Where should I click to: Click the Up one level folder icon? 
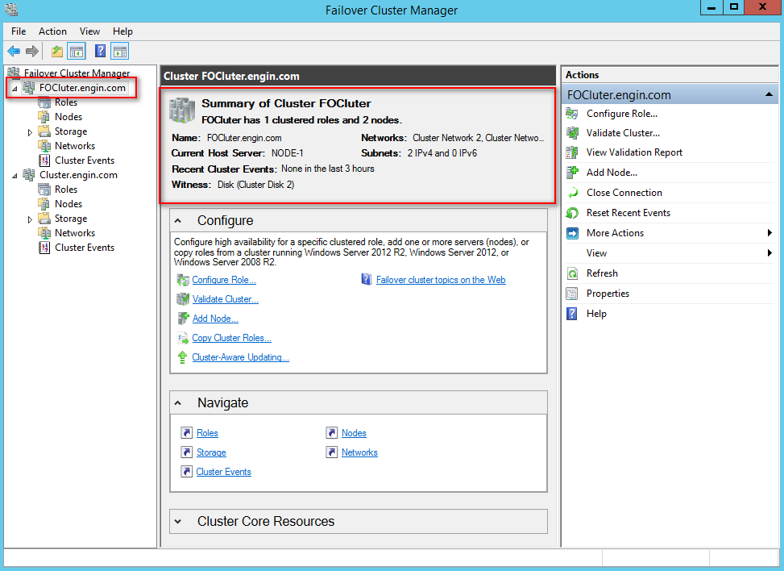pyautogui.click(x=57, y=51)
